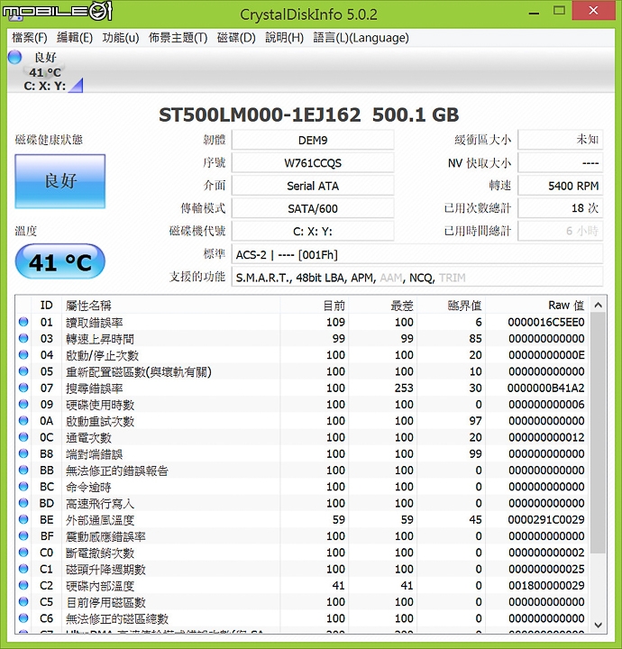Screen dimensions: 622x649
Task: Select the 硬碟內部溫度 attribute name
Action: [100, 586]
